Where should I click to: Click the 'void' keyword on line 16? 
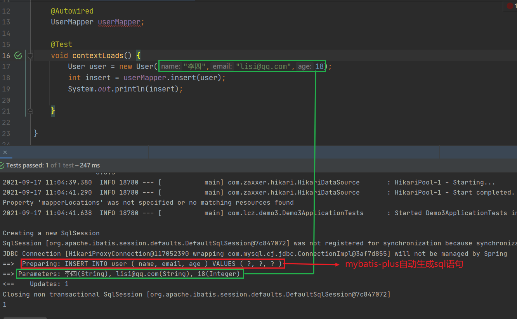[x=59, y=55]
